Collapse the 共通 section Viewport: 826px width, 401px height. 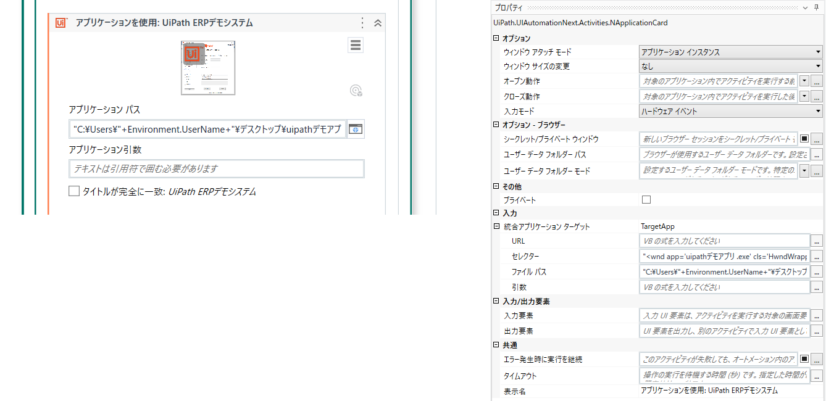pyautogui.click(x=496, y=345)
